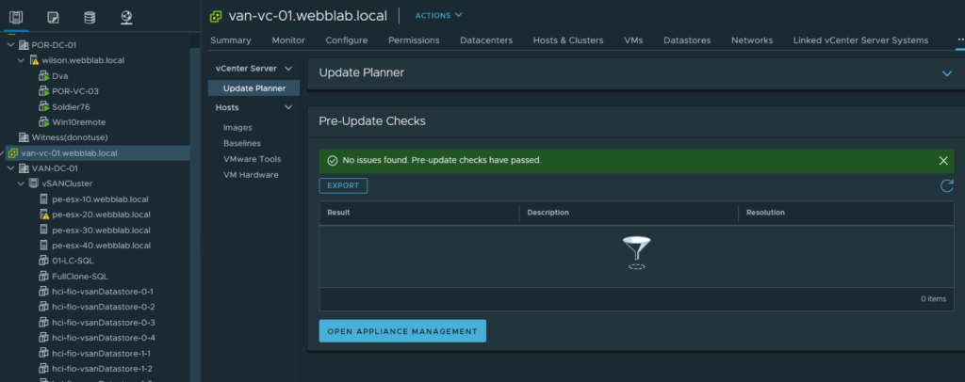965x382 pixels.
Task: Collapse the POR-DC-01 datacenter node
Action: (x=10, y=45)
